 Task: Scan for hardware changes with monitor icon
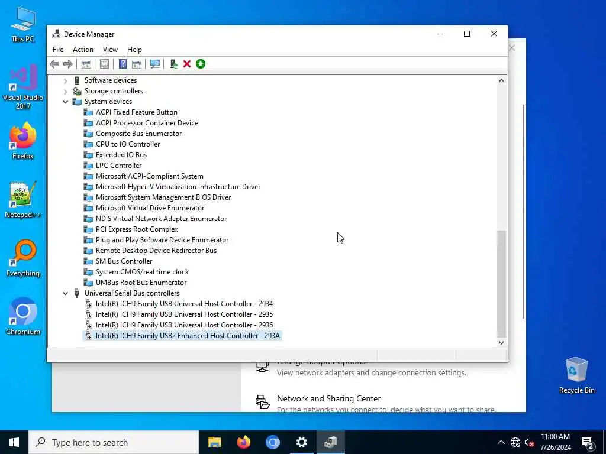(155, 64)
